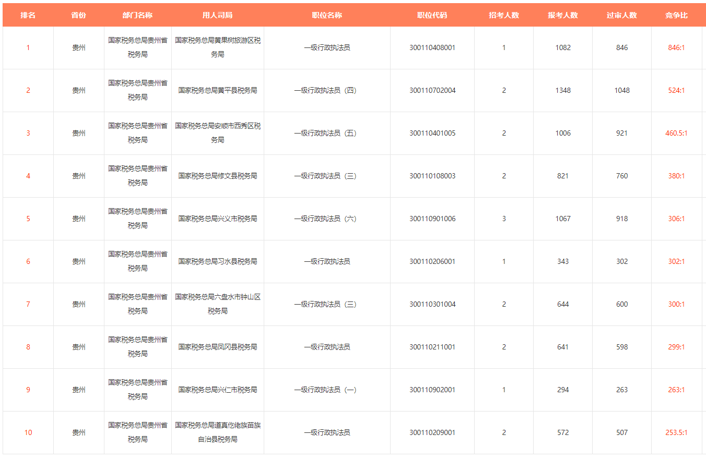
Task: Open the 贵州 link in rank 1 row
Action: pyautogui.click(x=79, y=47)
